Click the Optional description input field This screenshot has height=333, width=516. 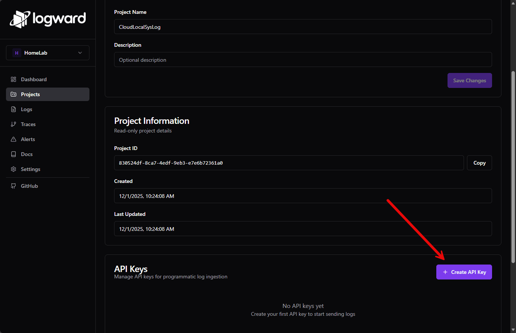click(x=303, y=59)
